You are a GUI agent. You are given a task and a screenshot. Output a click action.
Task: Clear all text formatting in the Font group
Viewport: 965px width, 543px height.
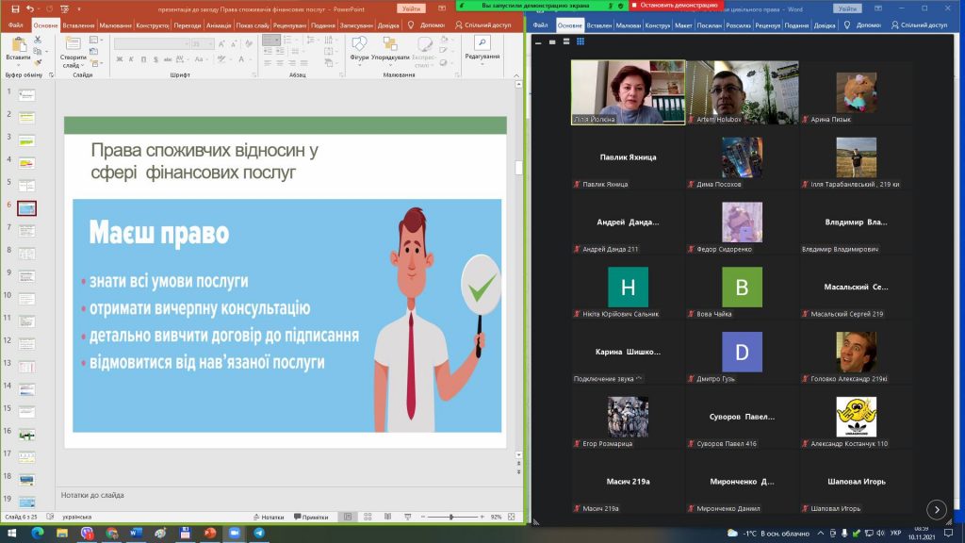pos(249,43)
